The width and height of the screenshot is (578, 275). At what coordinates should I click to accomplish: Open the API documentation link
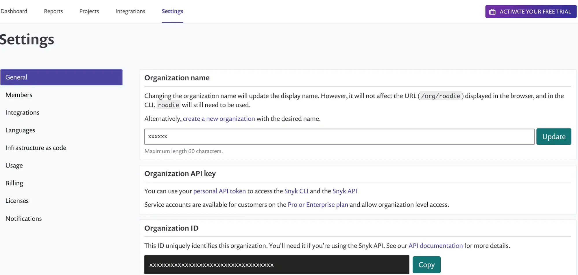[435, 246]
